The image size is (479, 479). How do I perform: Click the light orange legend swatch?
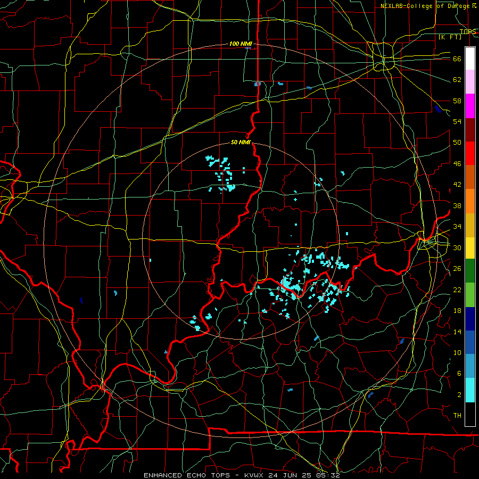click(470, 201)
